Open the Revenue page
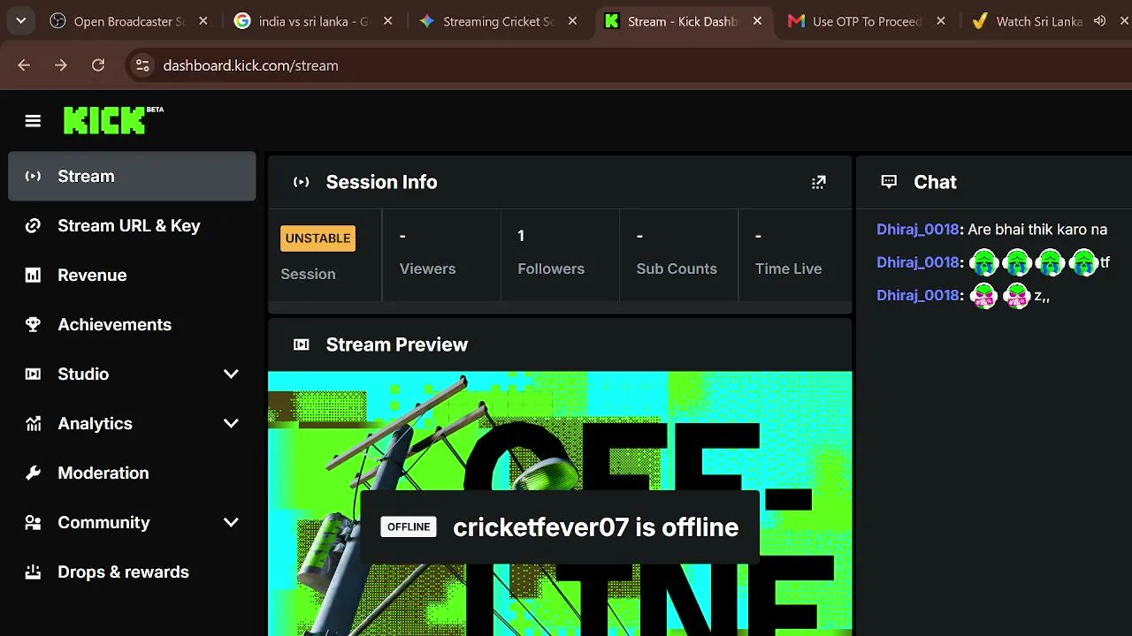Image resolution: width=1132 pixels, height=636 pixels. [x=132, y=275]
